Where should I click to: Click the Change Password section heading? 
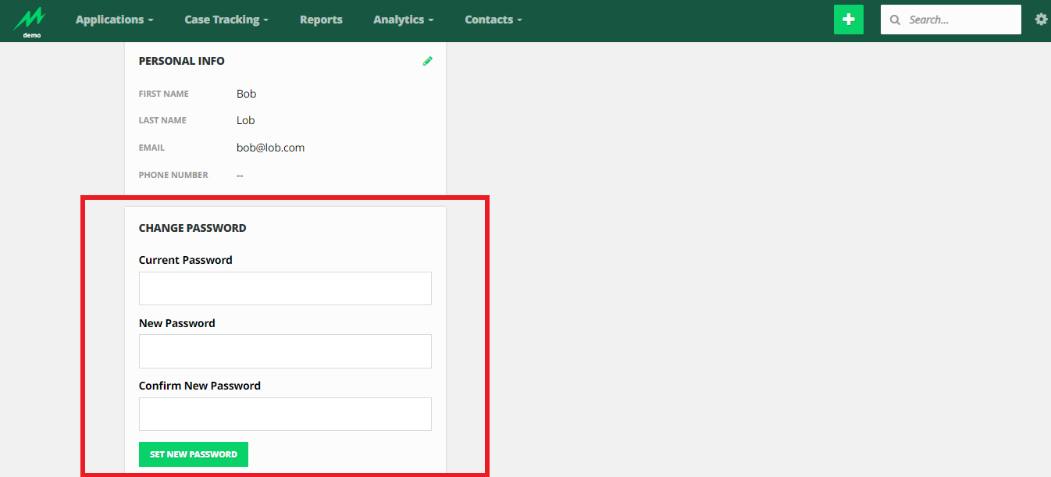[192, 228]
